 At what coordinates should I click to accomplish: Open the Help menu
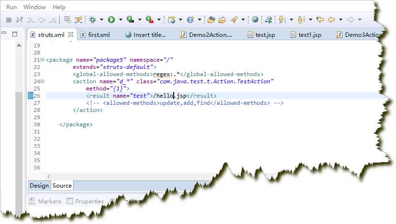pyautogui.click(x=59, y=7)
